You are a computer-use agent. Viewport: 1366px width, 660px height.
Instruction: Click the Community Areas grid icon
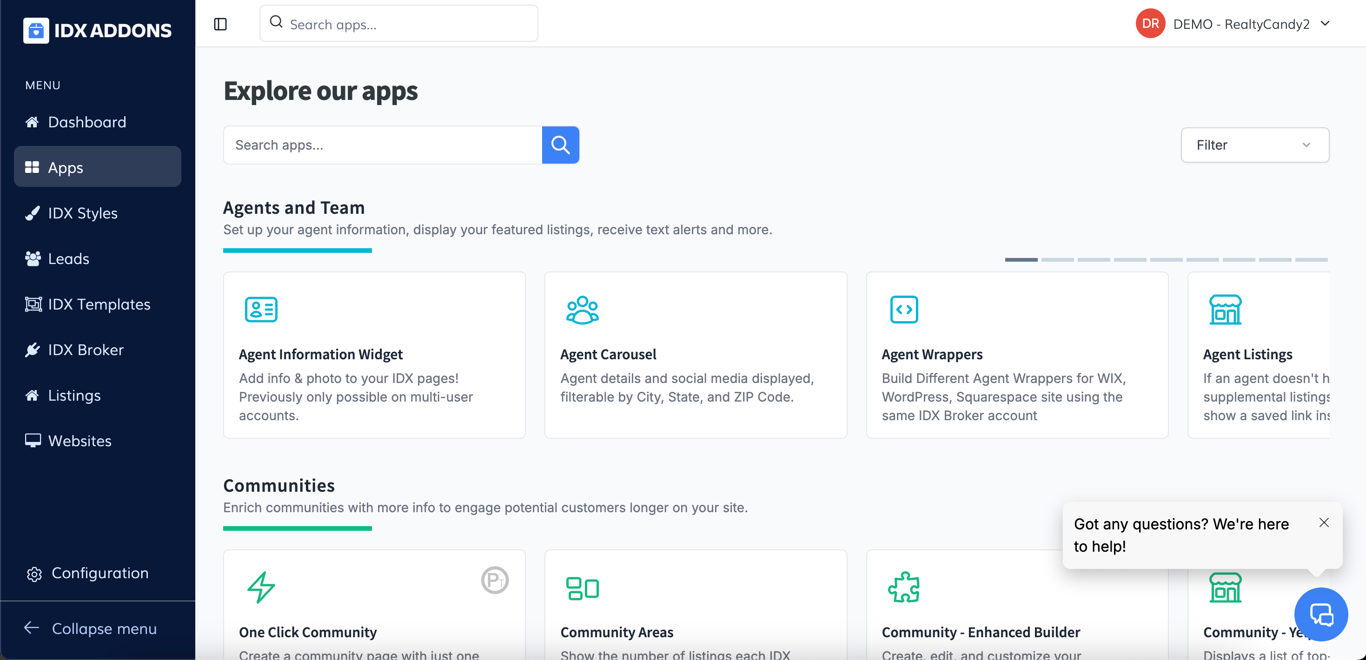(582, 588)
